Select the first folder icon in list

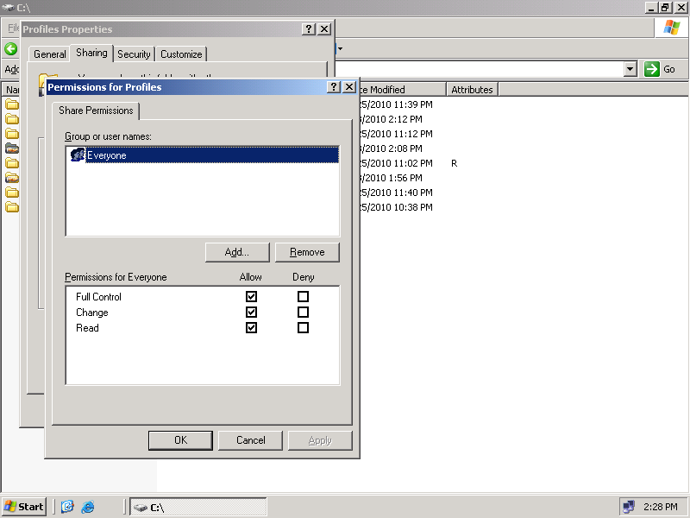[x=12, y=104]
